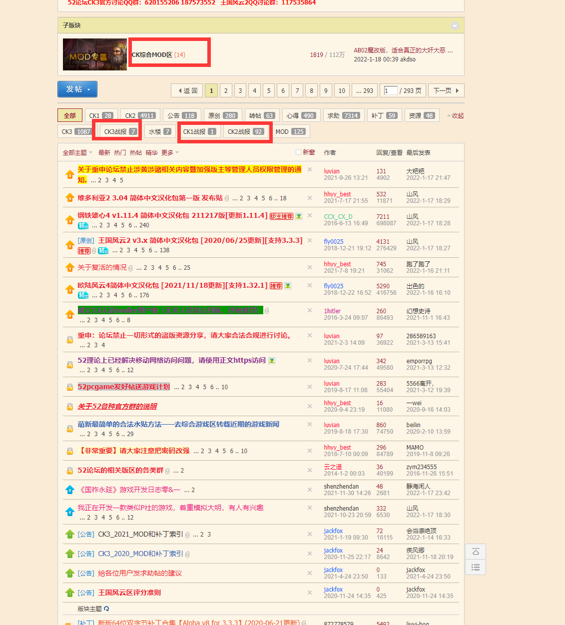
Task: Click attachment clip icon on 维多利亚2 thread
Action: 227,198
